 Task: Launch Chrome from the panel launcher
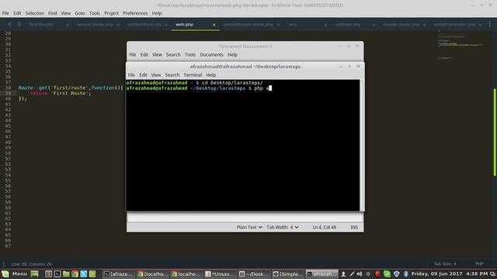coord(75,274)
